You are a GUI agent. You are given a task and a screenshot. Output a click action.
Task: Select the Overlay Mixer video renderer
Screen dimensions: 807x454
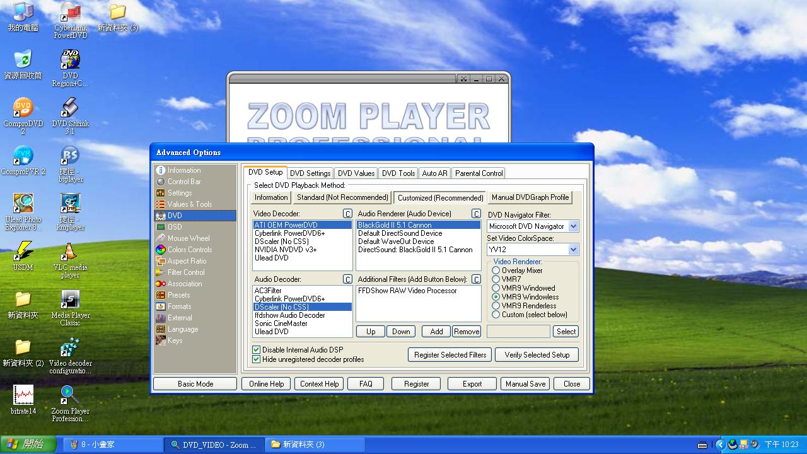496,271
